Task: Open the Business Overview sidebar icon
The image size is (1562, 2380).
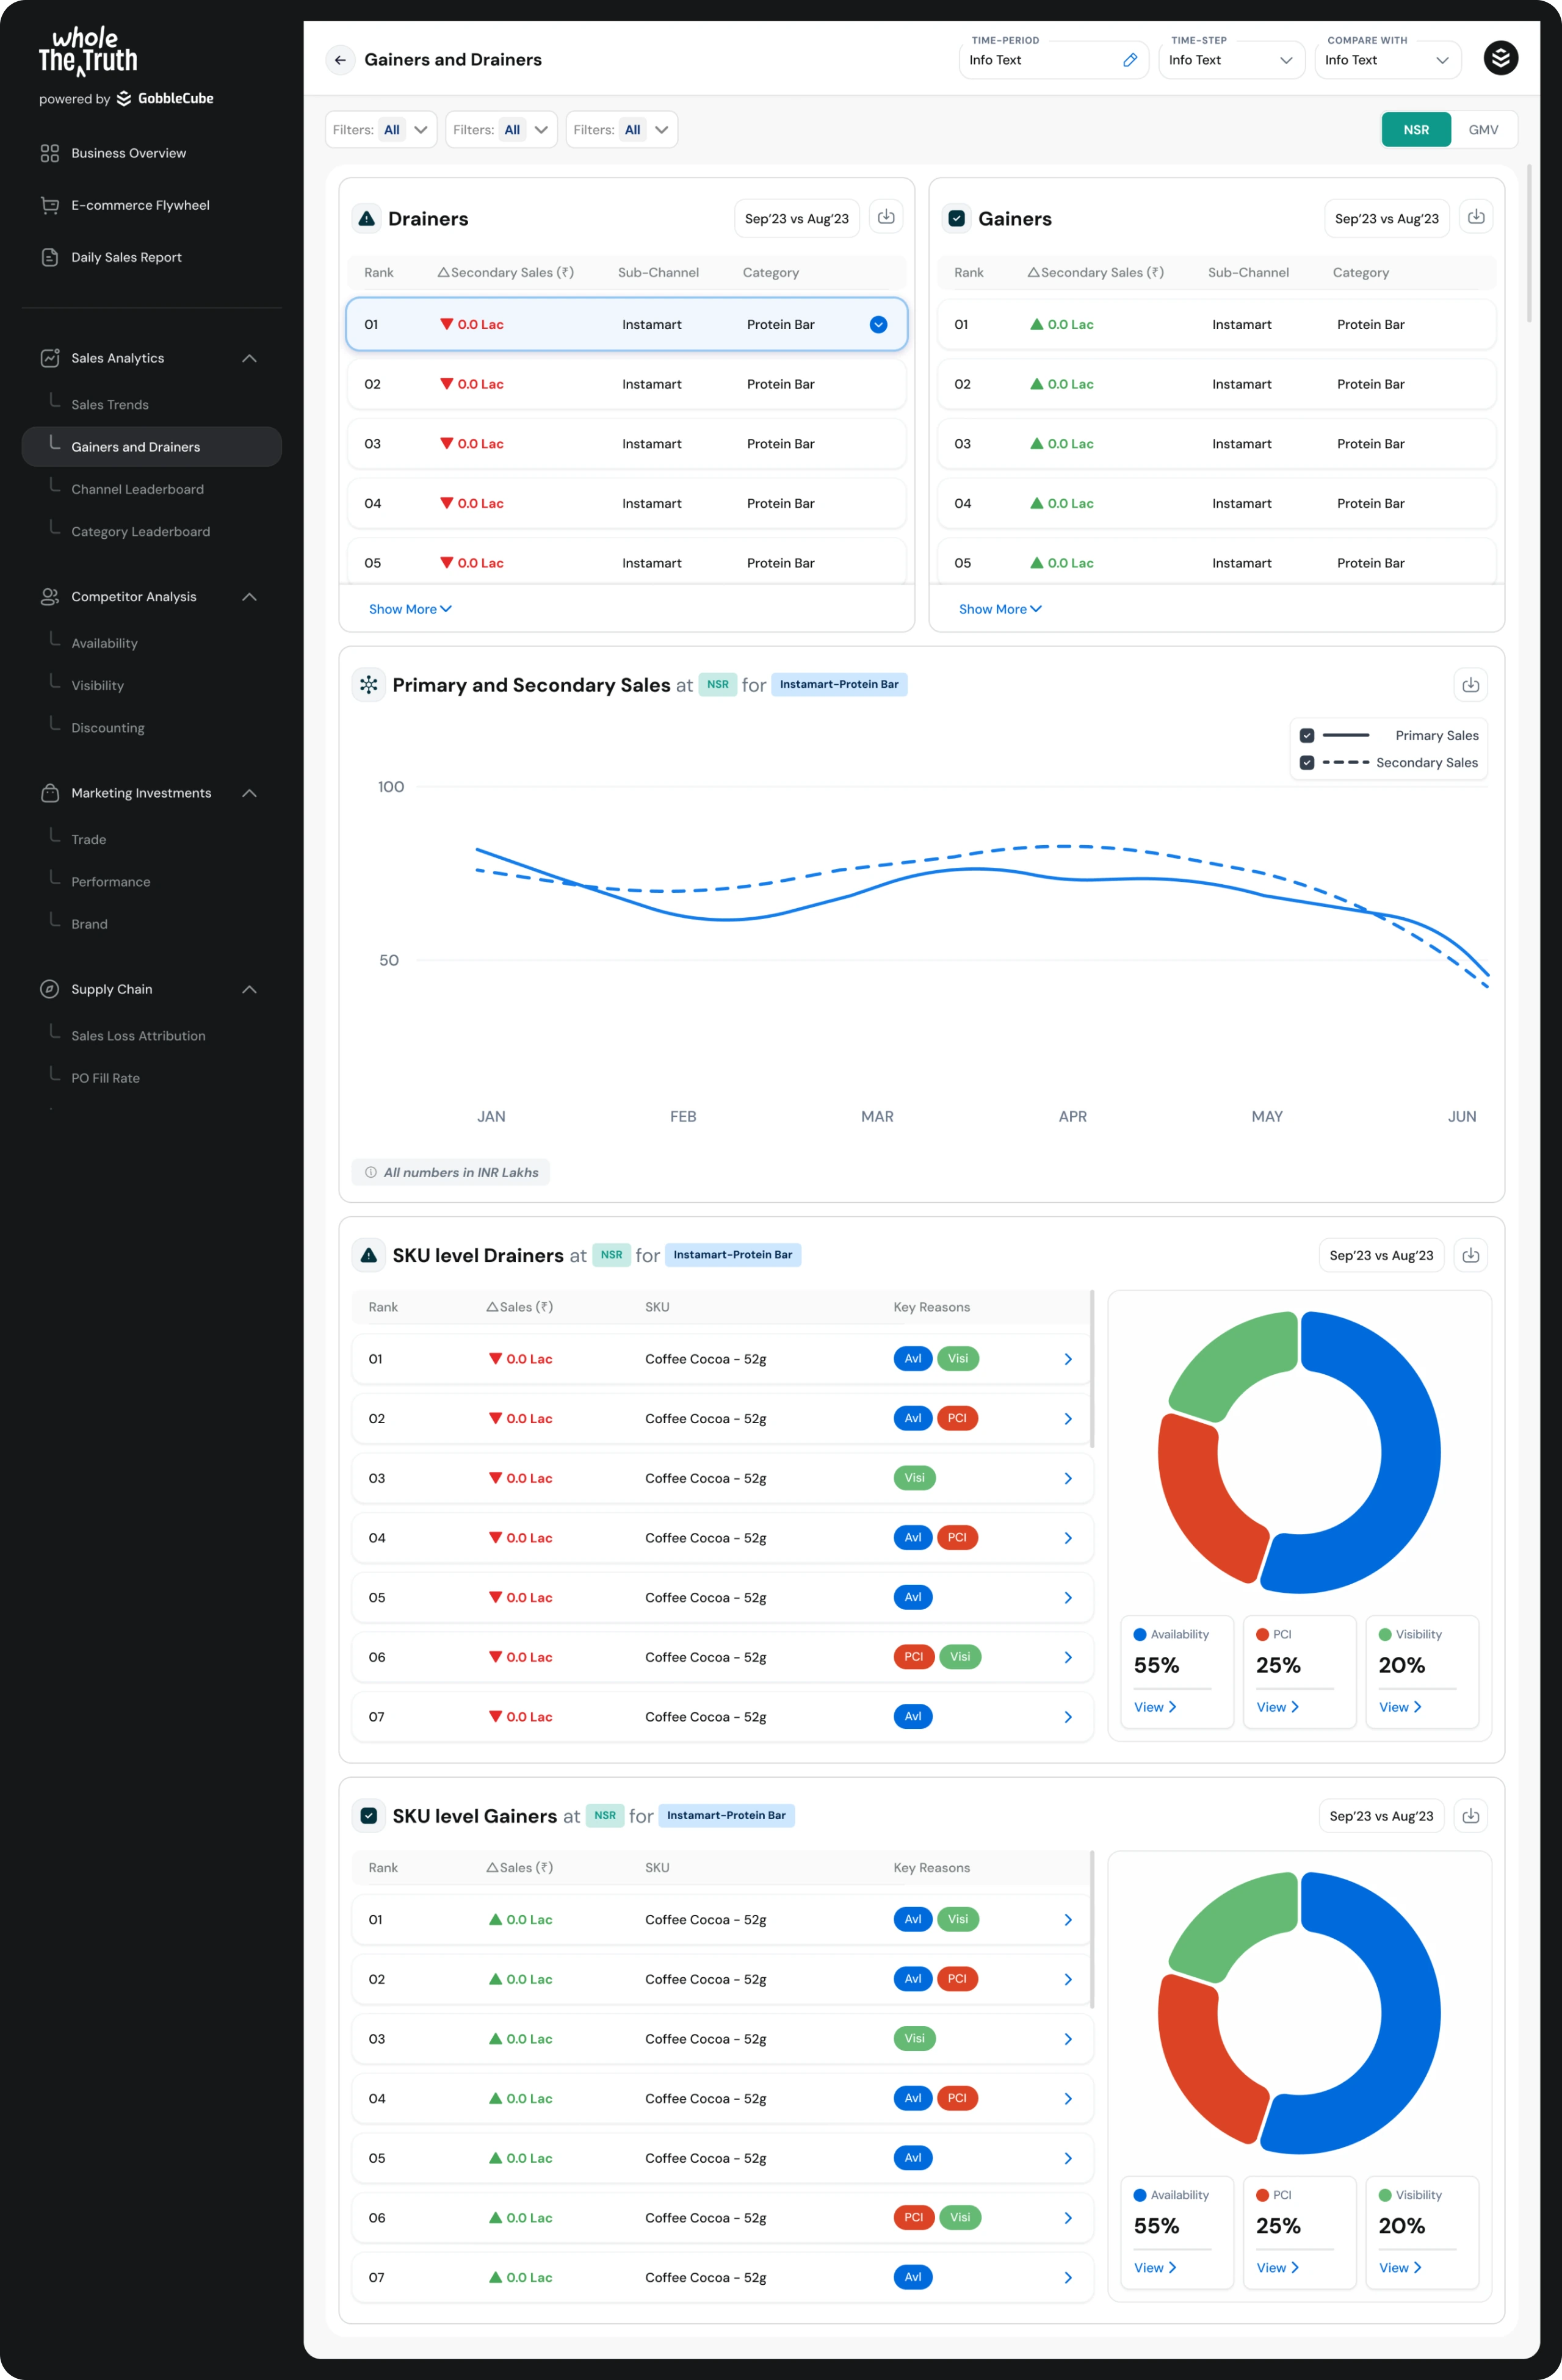Action: tap(49, 153)
